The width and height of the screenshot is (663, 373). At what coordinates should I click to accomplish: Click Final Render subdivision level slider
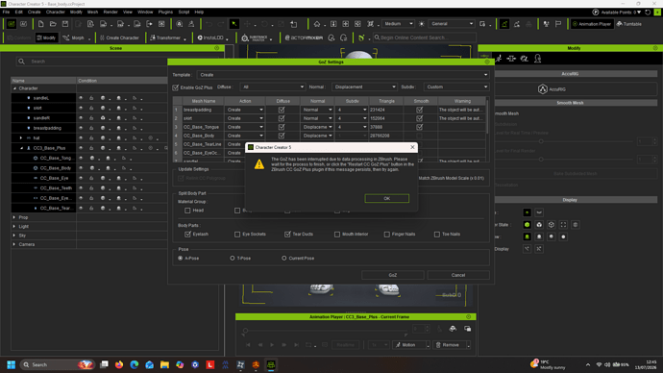[541, 160]
